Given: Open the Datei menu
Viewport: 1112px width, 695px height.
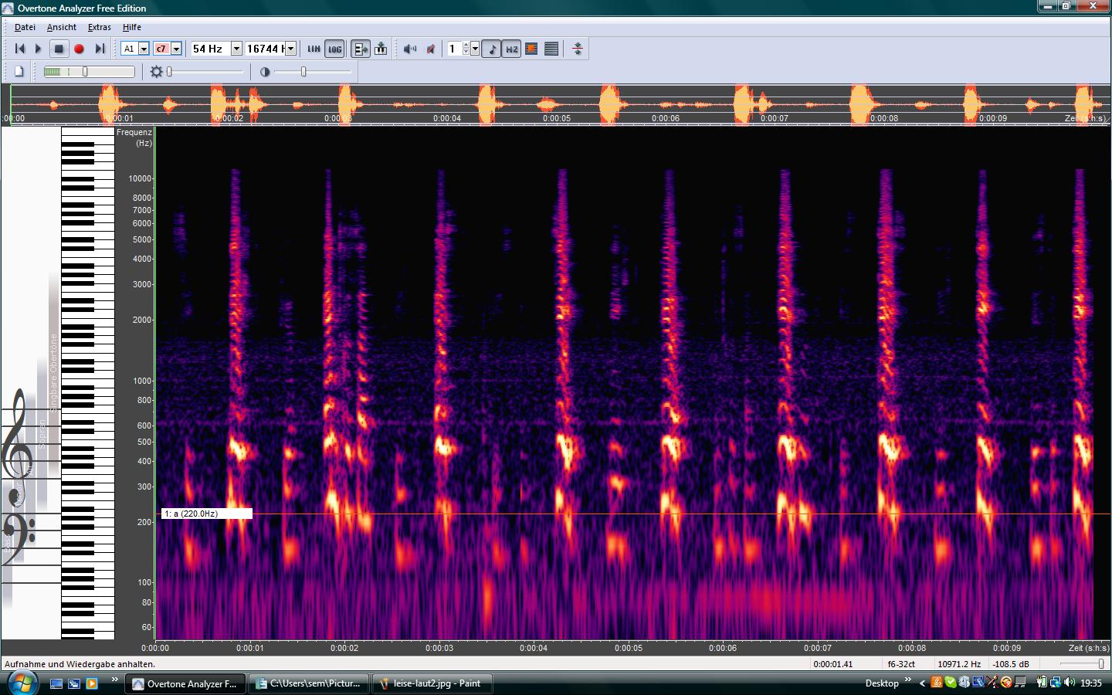Looking at the screenshot, I should coord(25,27).
